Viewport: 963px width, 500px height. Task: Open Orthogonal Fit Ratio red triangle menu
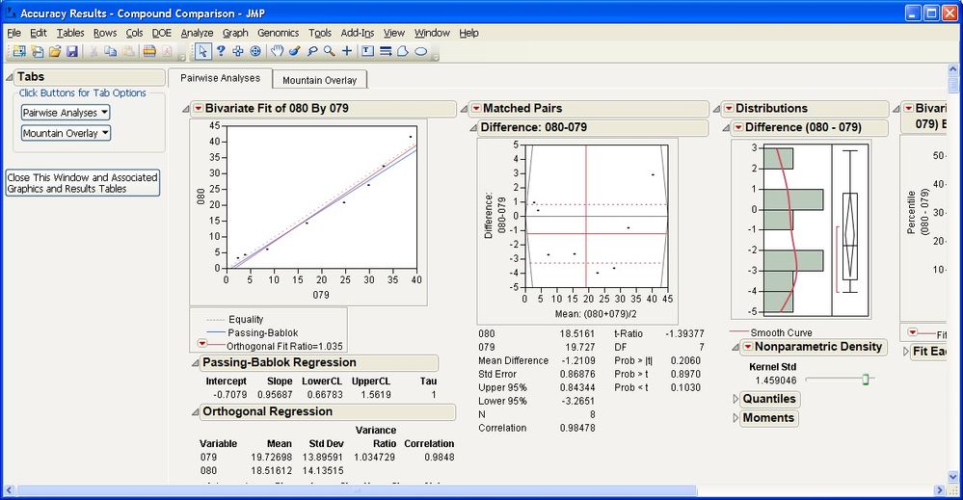201,344
